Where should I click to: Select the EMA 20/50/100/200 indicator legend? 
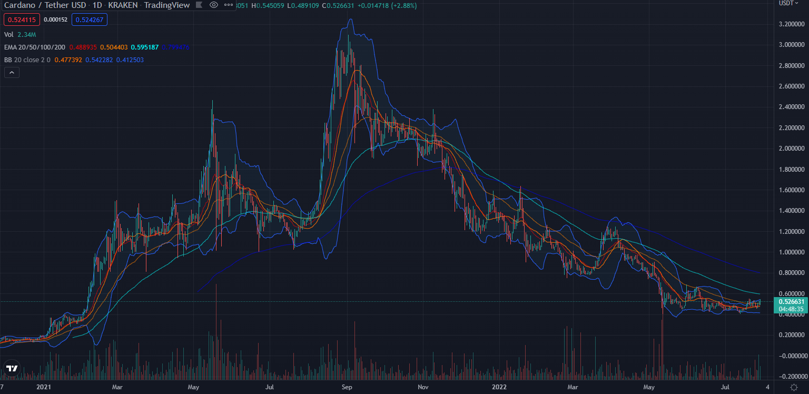point(35,47)
